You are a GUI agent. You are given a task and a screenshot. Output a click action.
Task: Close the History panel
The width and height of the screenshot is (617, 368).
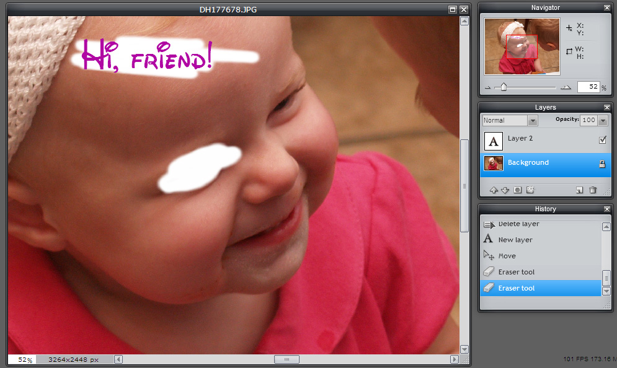(607, 209)
